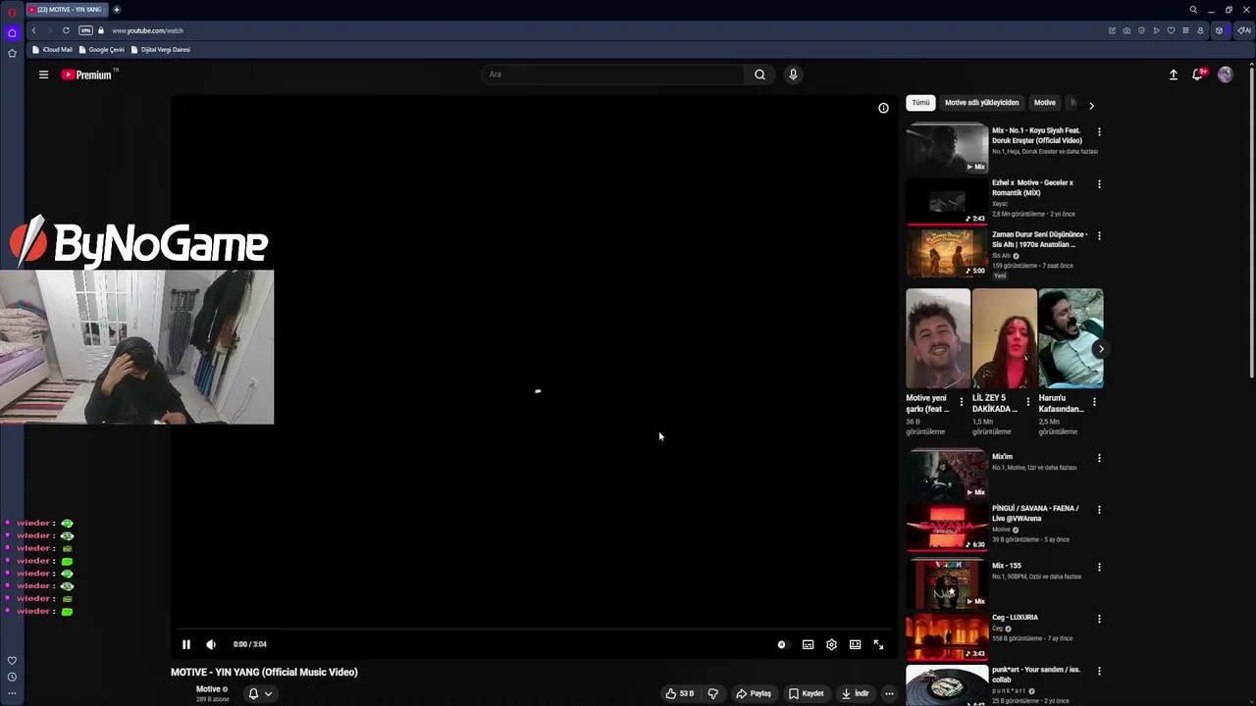Toggle subtitles with the captions icon

pyautogui.click(x=808, y=644)
